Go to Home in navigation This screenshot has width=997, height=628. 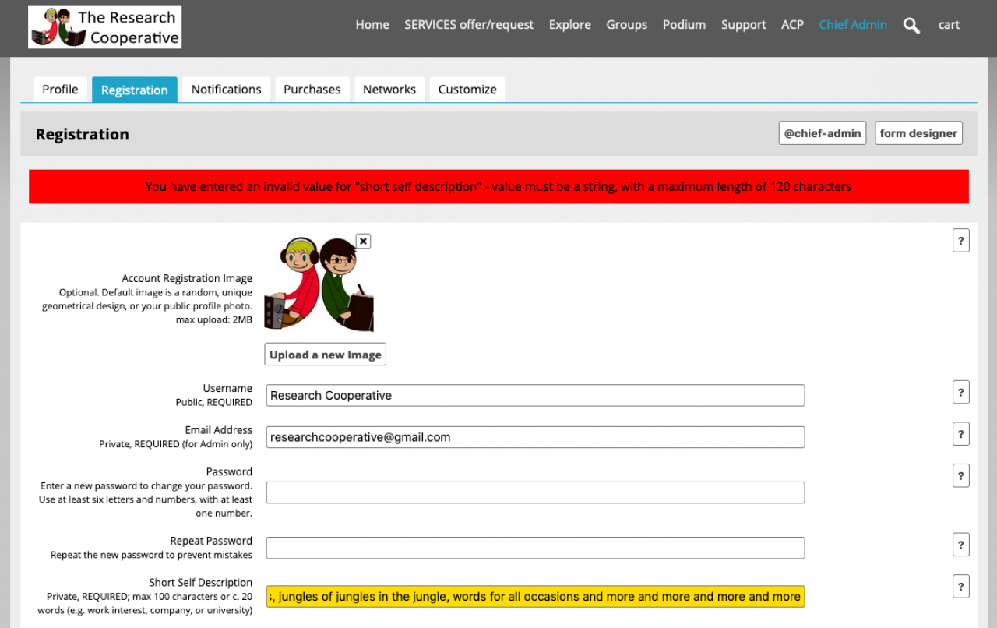coord(372,25)
